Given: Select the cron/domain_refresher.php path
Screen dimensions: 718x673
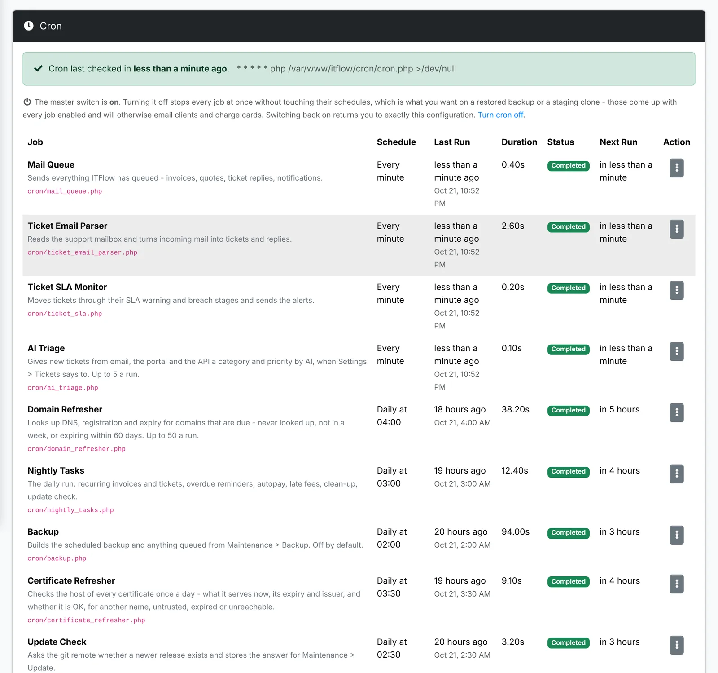Looking at the screenshot, I should [x=76, y=449].
